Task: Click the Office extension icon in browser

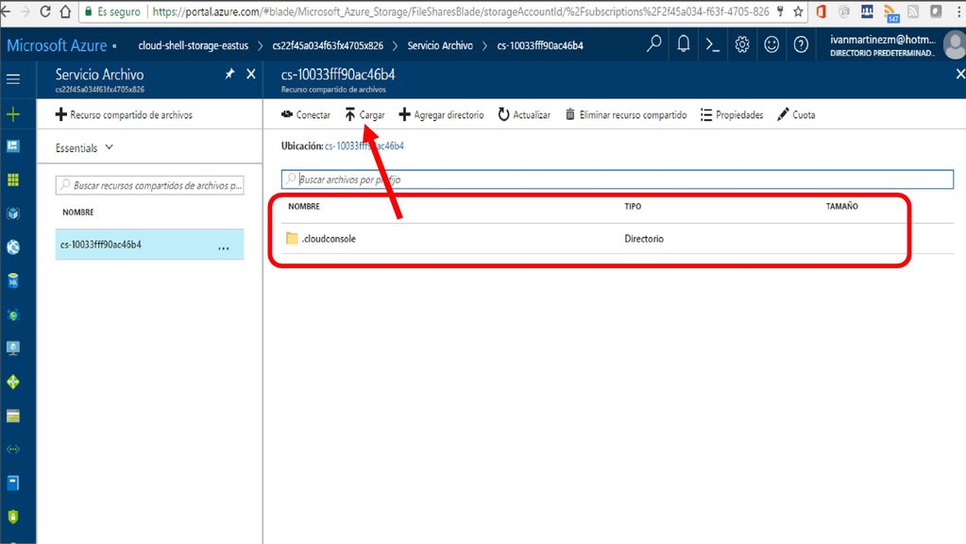Action: tap(822, 11)
